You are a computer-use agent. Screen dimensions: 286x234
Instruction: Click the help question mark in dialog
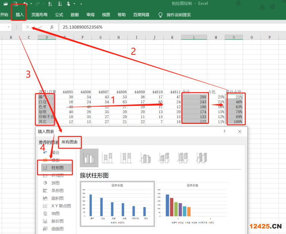(x=224, y=131)
